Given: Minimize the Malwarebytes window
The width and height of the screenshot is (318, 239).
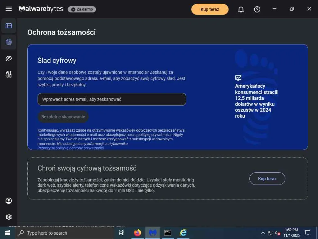Looking at the screenshot, I should click(x=275, y=9).
